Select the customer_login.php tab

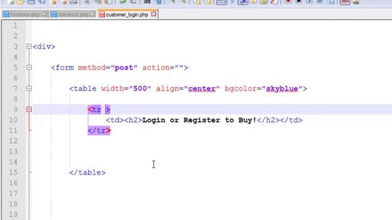click(x=127, y=15)
